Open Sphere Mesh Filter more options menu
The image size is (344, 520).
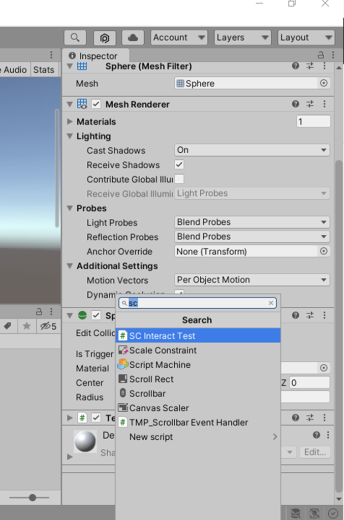(324, 66)
